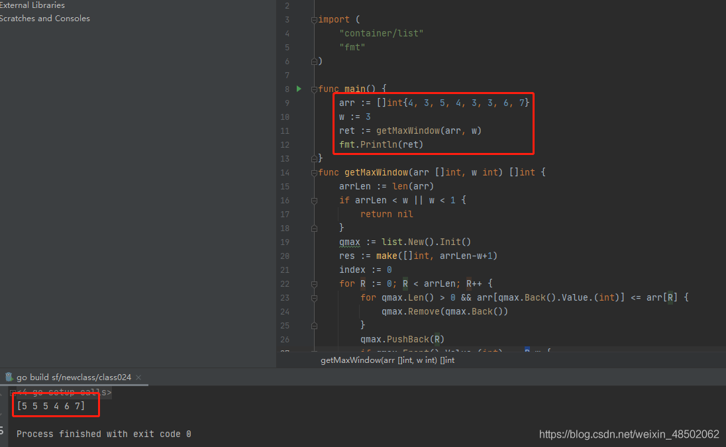Screen dimensions: 726x447
Task: Click breadcrumb getMaxWindow(arr []int, w int) []int
Action: [x=387, y=360]
